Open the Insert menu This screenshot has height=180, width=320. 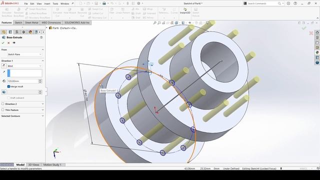[47, 3]
